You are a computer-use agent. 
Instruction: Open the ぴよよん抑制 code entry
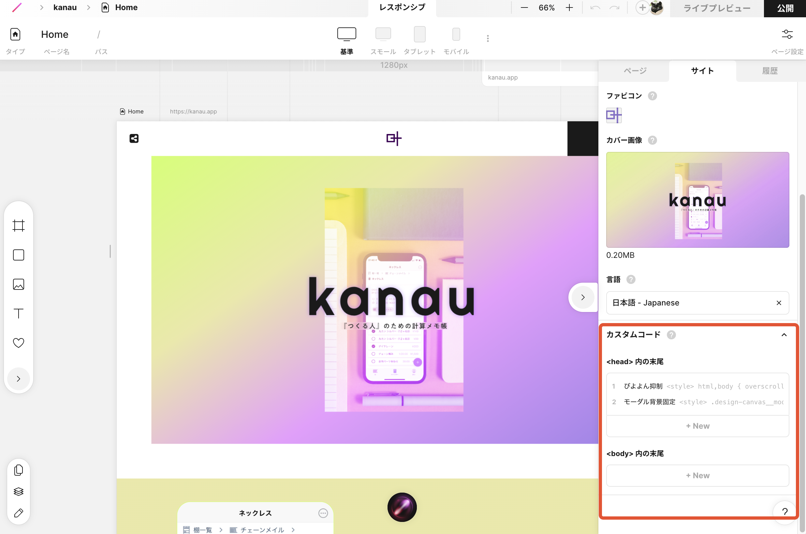point(697,386)
